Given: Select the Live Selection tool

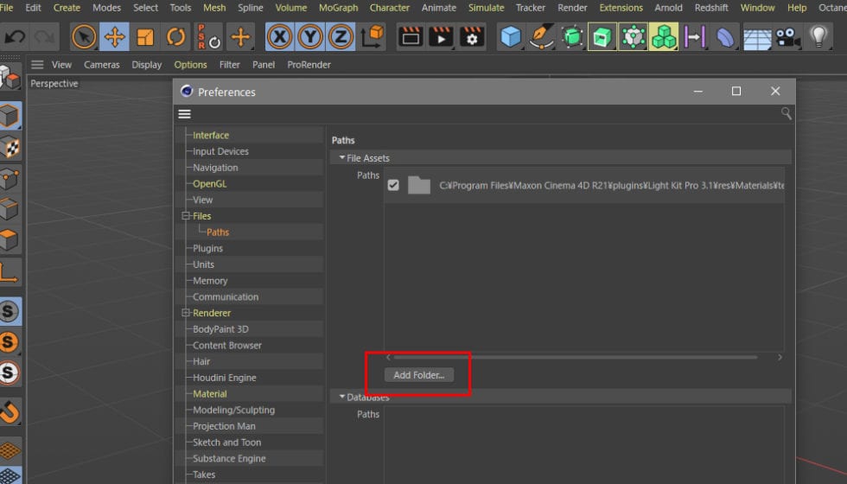Looking at the screenshot, I should click(84, 37).
